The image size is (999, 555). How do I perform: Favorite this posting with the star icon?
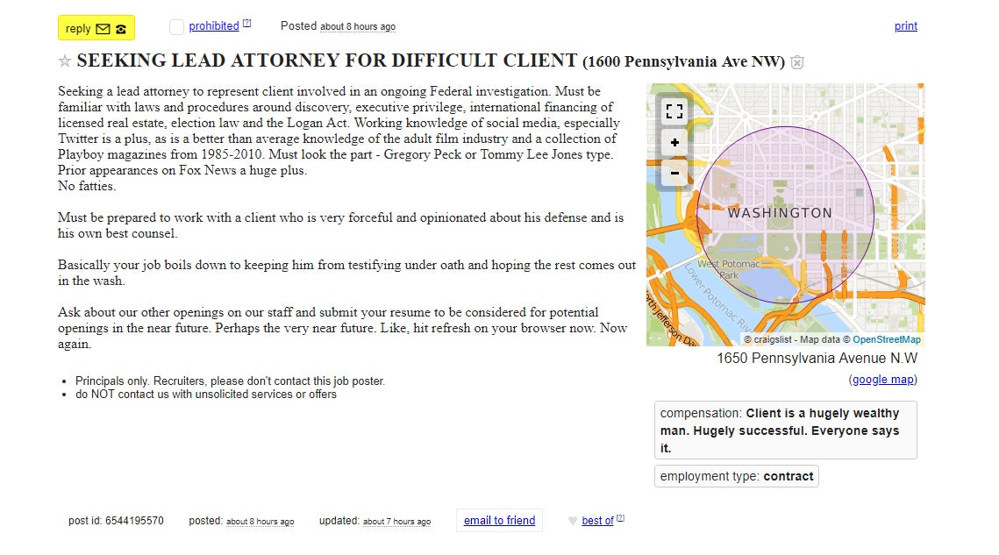click(64, 61)
